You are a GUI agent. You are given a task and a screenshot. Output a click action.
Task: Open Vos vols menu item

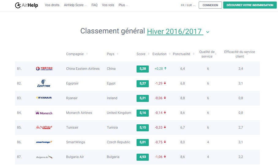pyautogui.click(x=108, y=5)
